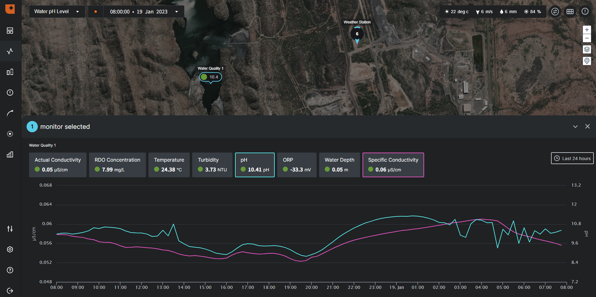Open the Last 24 hours time range selector
Image resolution: width=596 pixels, height=297 pixels.
572,158
